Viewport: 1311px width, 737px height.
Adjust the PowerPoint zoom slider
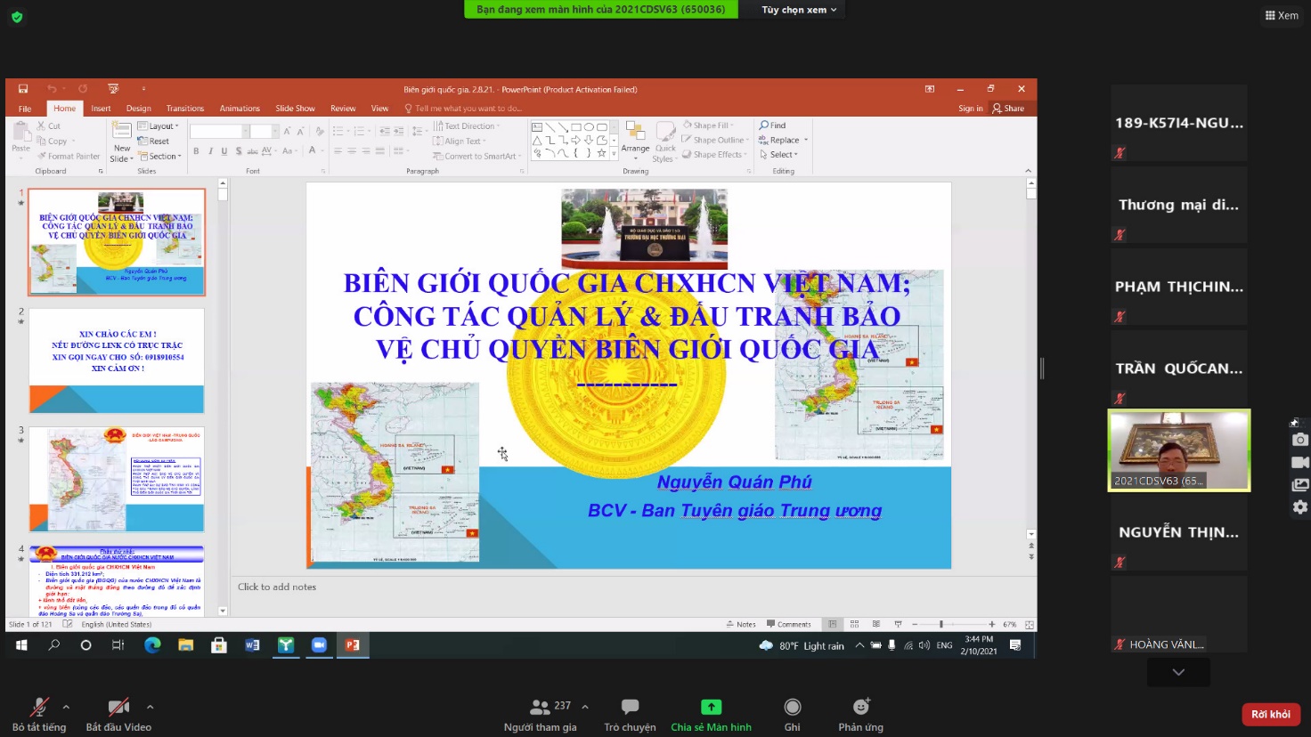point(941,624)
